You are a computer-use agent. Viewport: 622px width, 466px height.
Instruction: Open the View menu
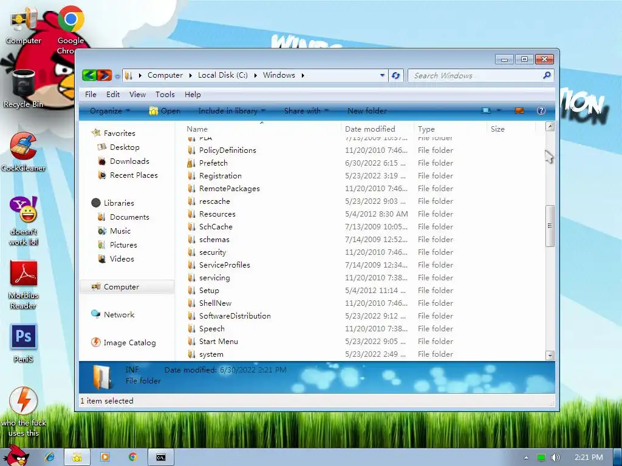(x=137, y=94)
